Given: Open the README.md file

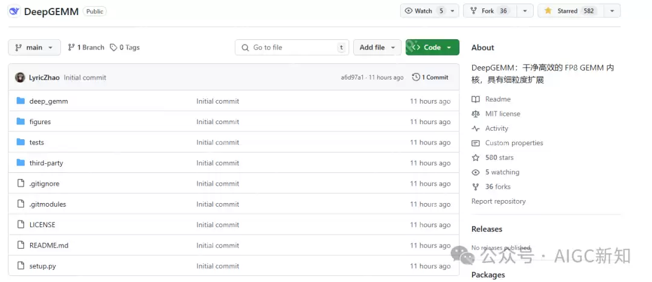Looking at the screenshot, I should pos(49,245).
